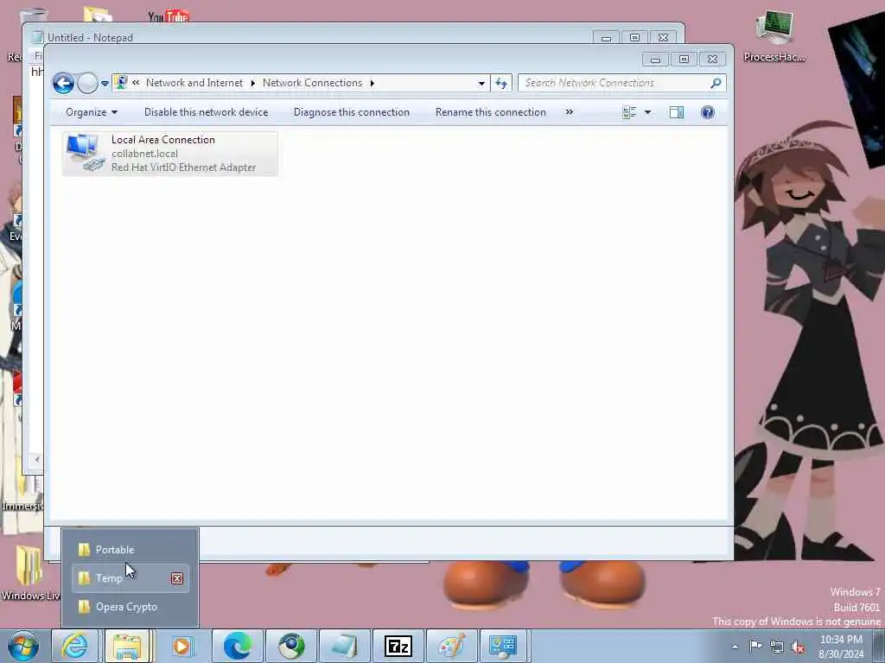Toggle the preview pane
Viewport: 885px width, 663px height.
click(677, 112)
